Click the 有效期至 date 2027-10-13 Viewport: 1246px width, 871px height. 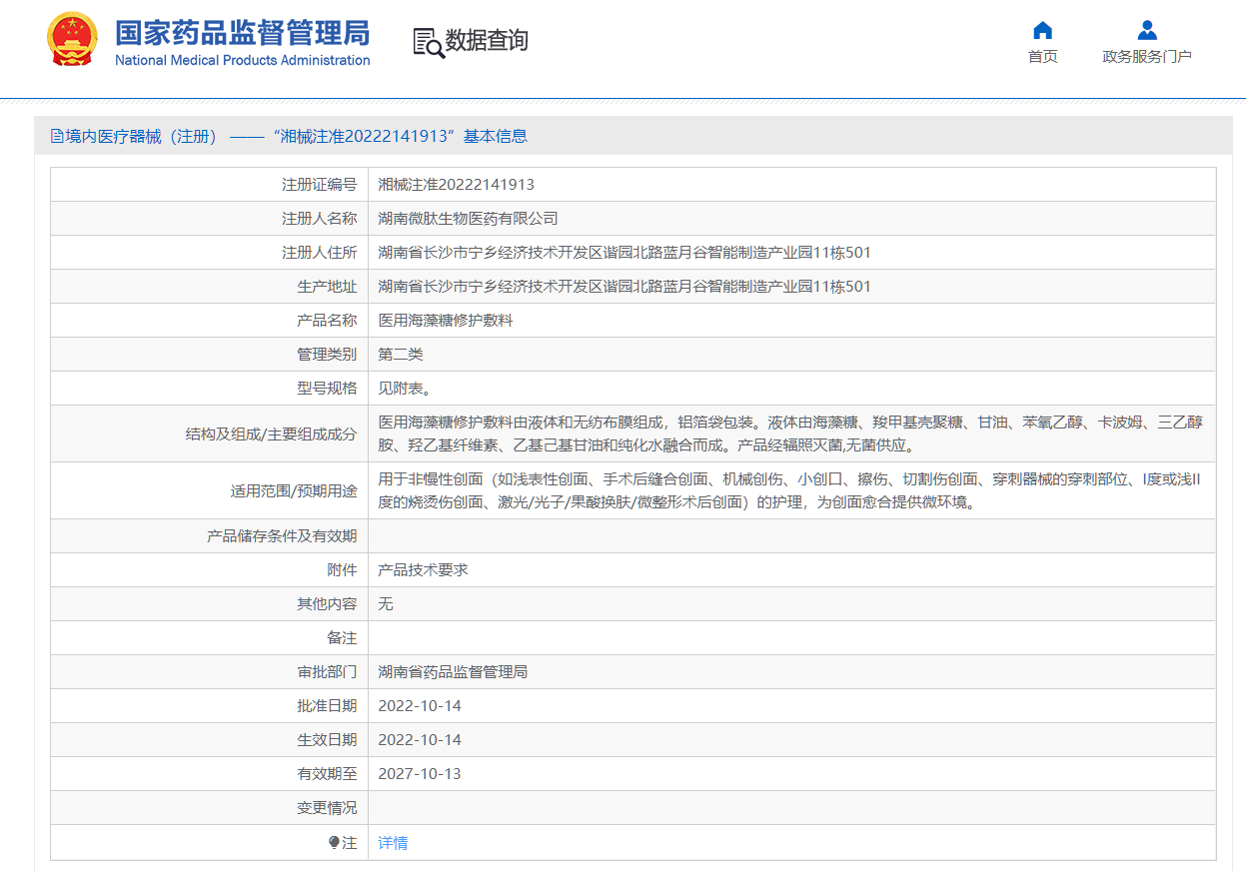[419, 774]
